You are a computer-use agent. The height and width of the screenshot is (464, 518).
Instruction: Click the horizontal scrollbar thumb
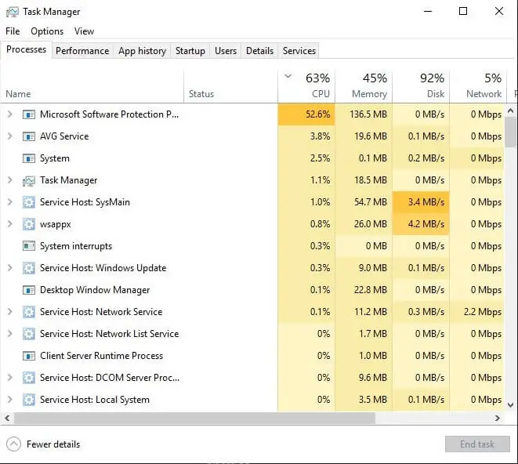[194, 419]
